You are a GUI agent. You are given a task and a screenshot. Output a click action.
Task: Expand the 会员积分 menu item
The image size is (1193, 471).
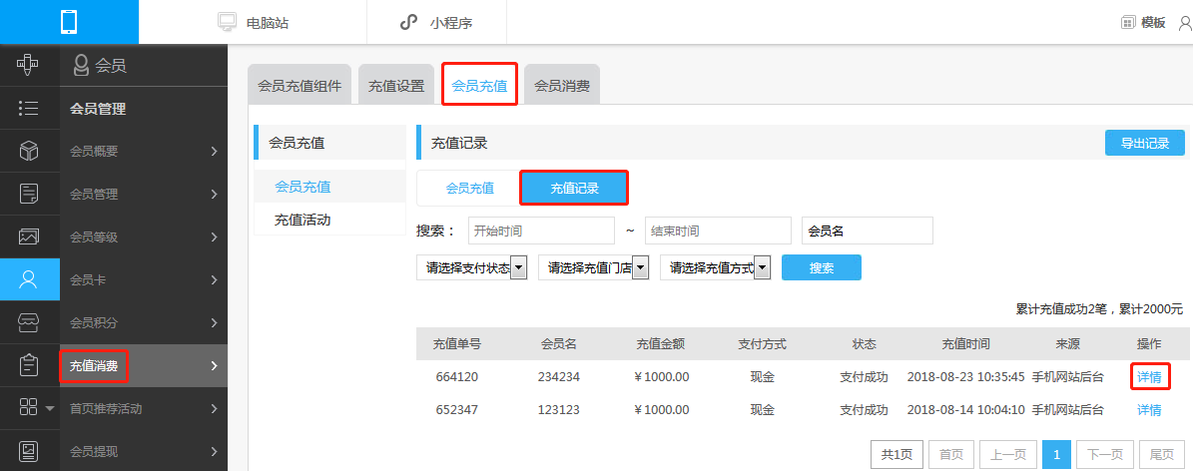pyautogui.click(x=144, y=322)
